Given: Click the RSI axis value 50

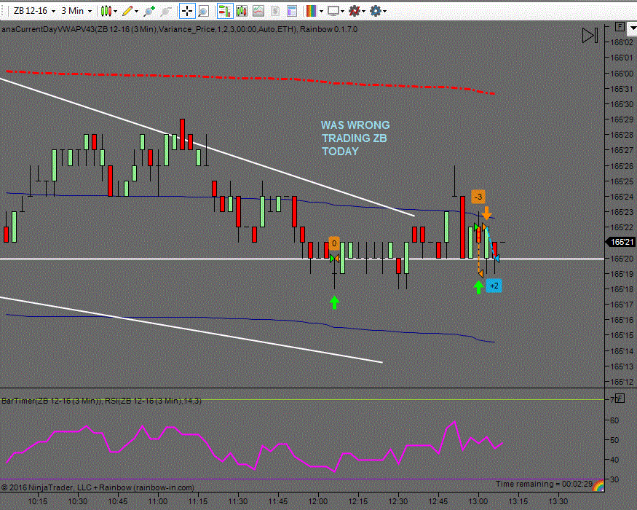Looking at the screenshot, I should (x=614, y=440).
